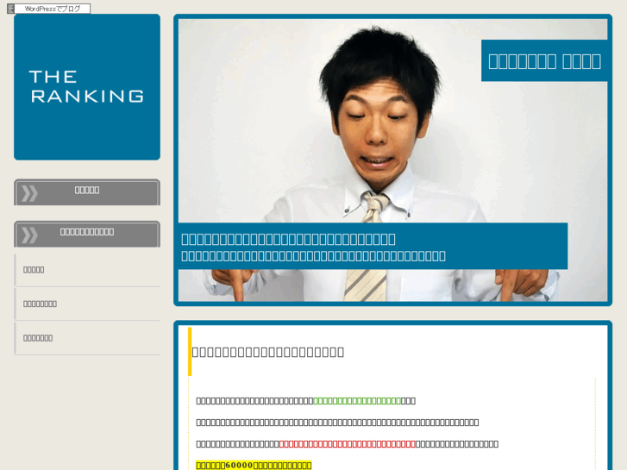The height and width of the screenshot is (470, 627).
Task: Select the second gray chevron menu button
Action: tap(87, 235)
